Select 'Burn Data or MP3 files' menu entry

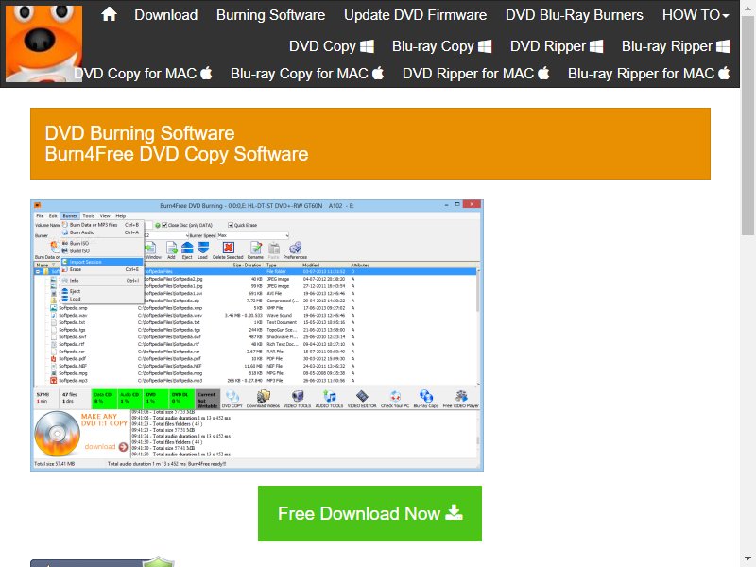(102, 225)
